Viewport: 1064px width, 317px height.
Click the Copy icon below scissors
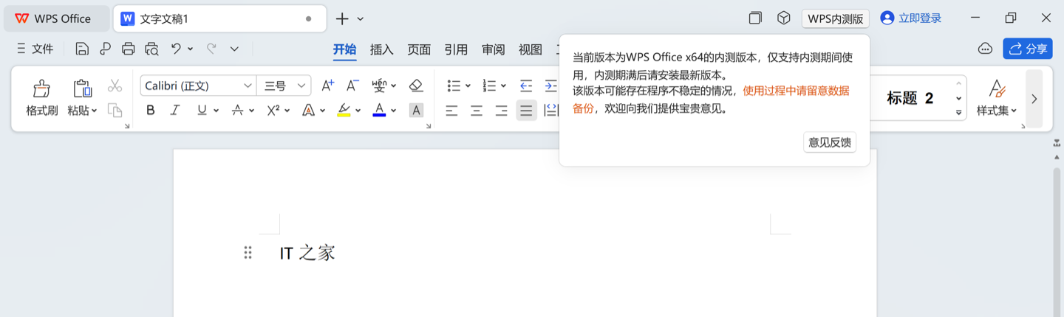pyautogui.click(x=115, y=110)
